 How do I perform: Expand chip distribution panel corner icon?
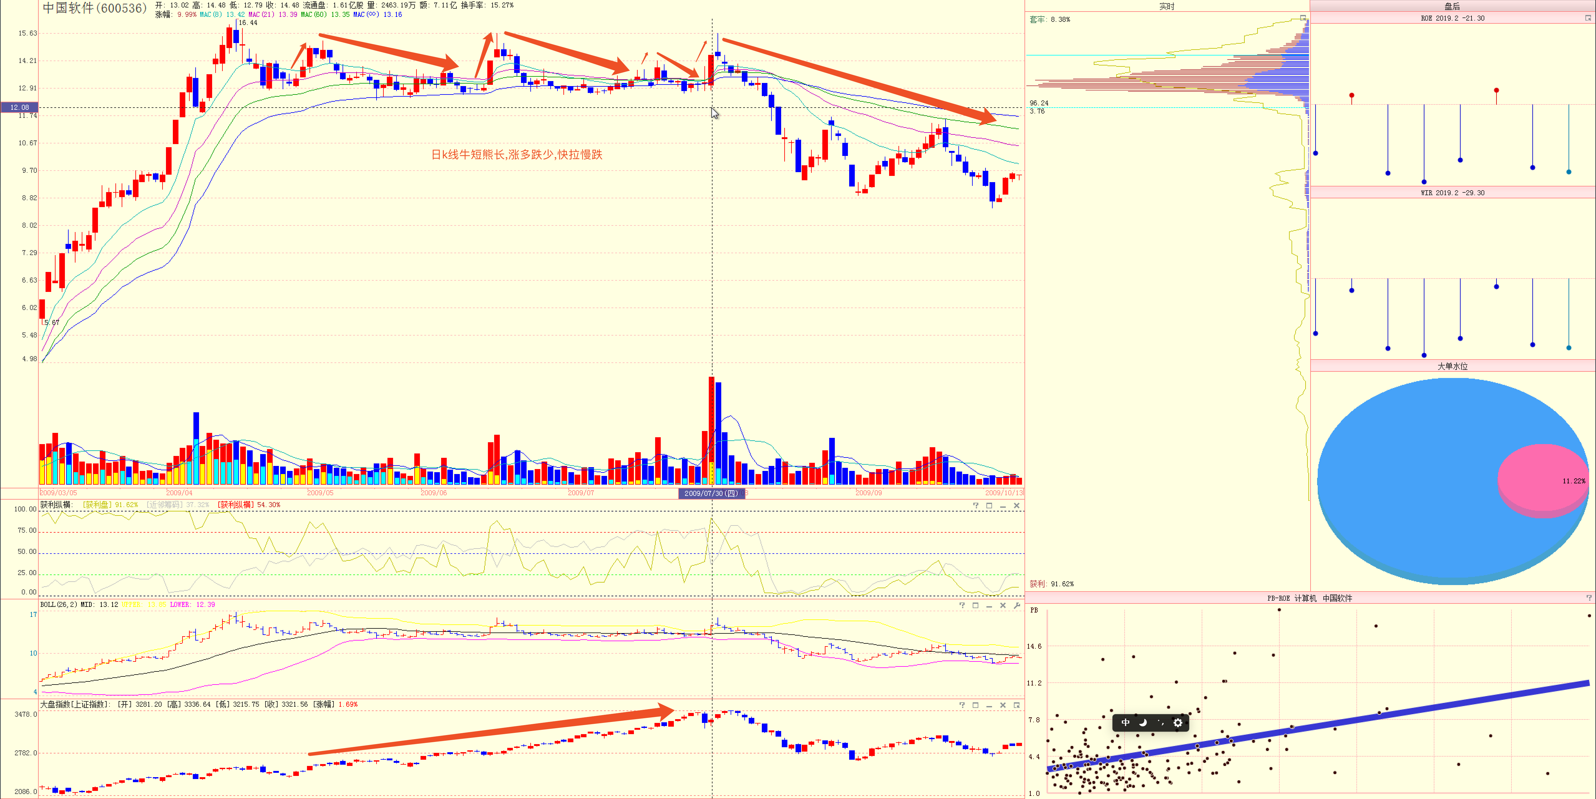pos(1303,17)
